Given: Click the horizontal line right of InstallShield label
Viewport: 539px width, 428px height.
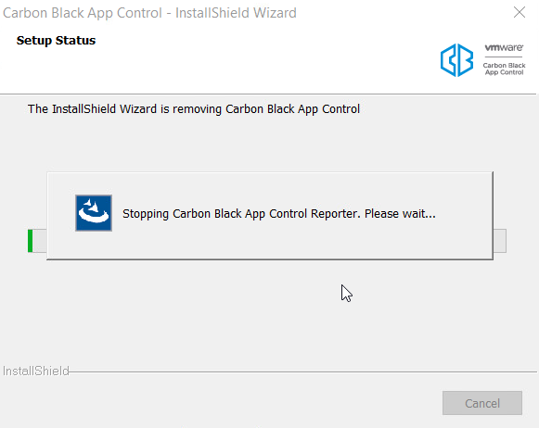Looking at the screenshot, I should pos(302,371).
